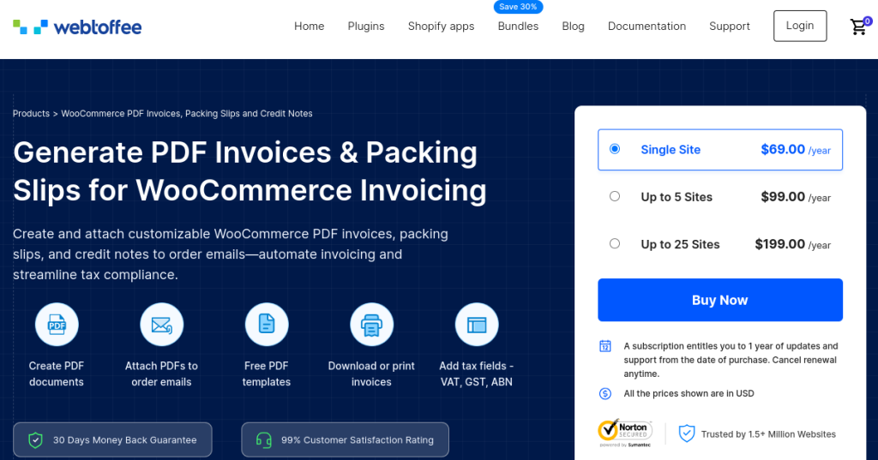Viewport: 878px width, 460px height.
Task: Open the shopping cart icon
Action: click(859, 27)
